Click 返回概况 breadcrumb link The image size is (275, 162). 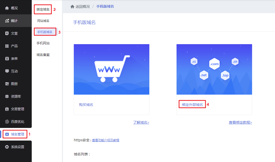coord(83,7)
